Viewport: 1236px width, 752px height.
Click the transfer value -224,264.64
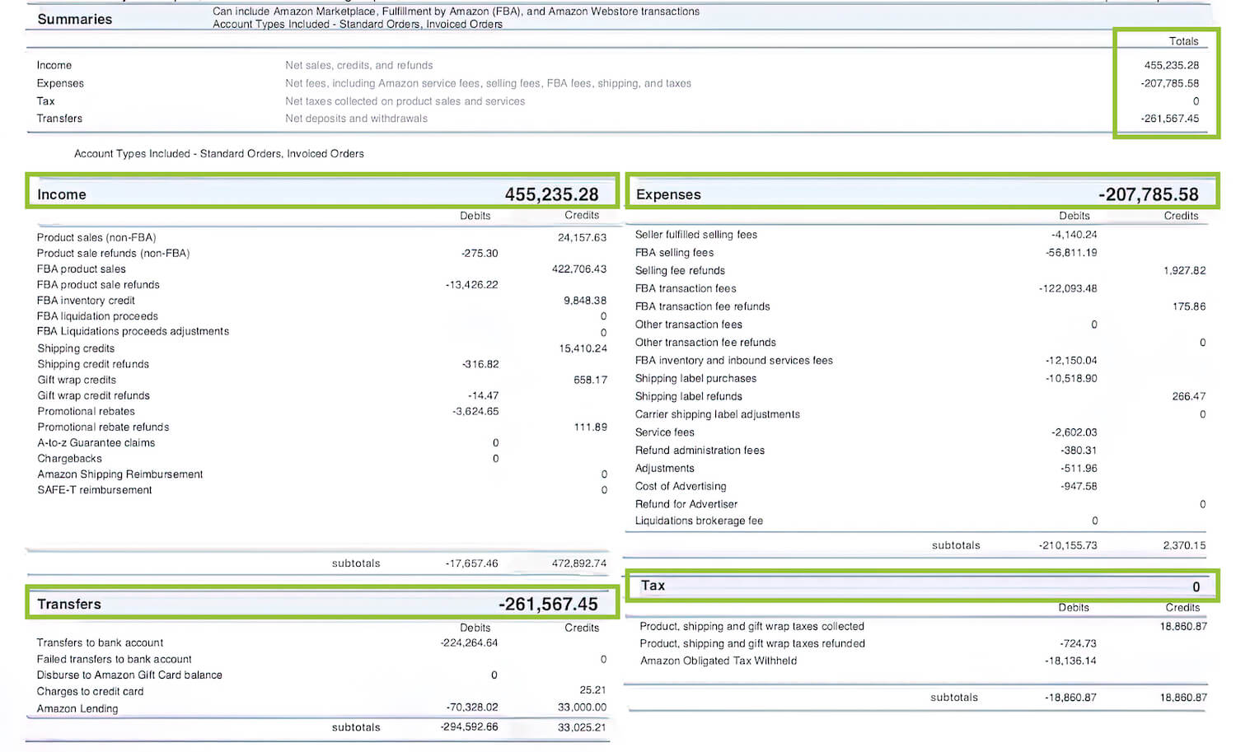pyautogui.click(x=470, y=642)
